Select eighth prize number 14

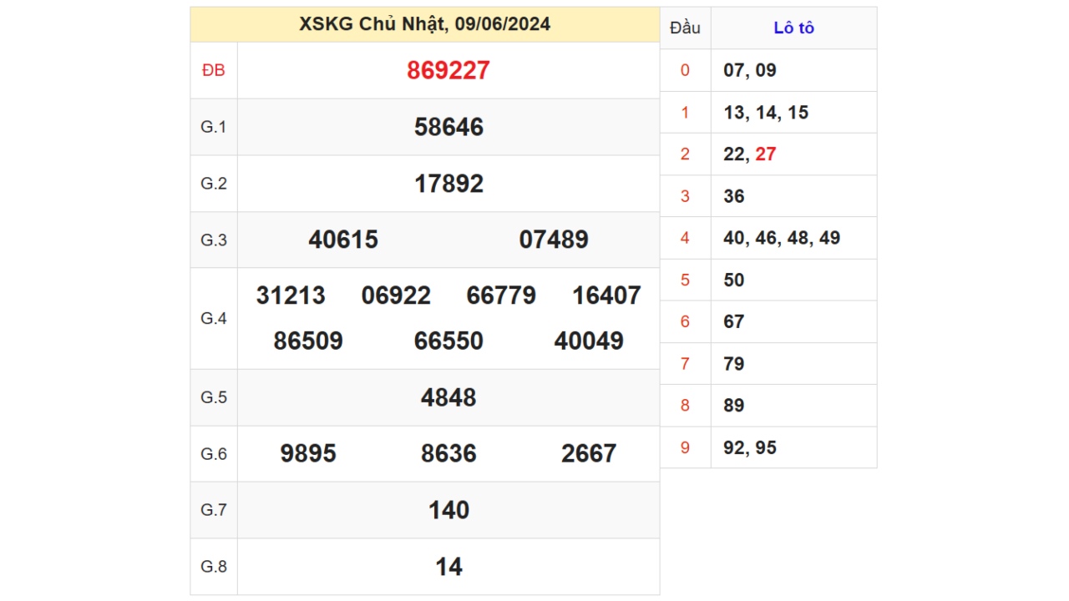coord(448,567)
